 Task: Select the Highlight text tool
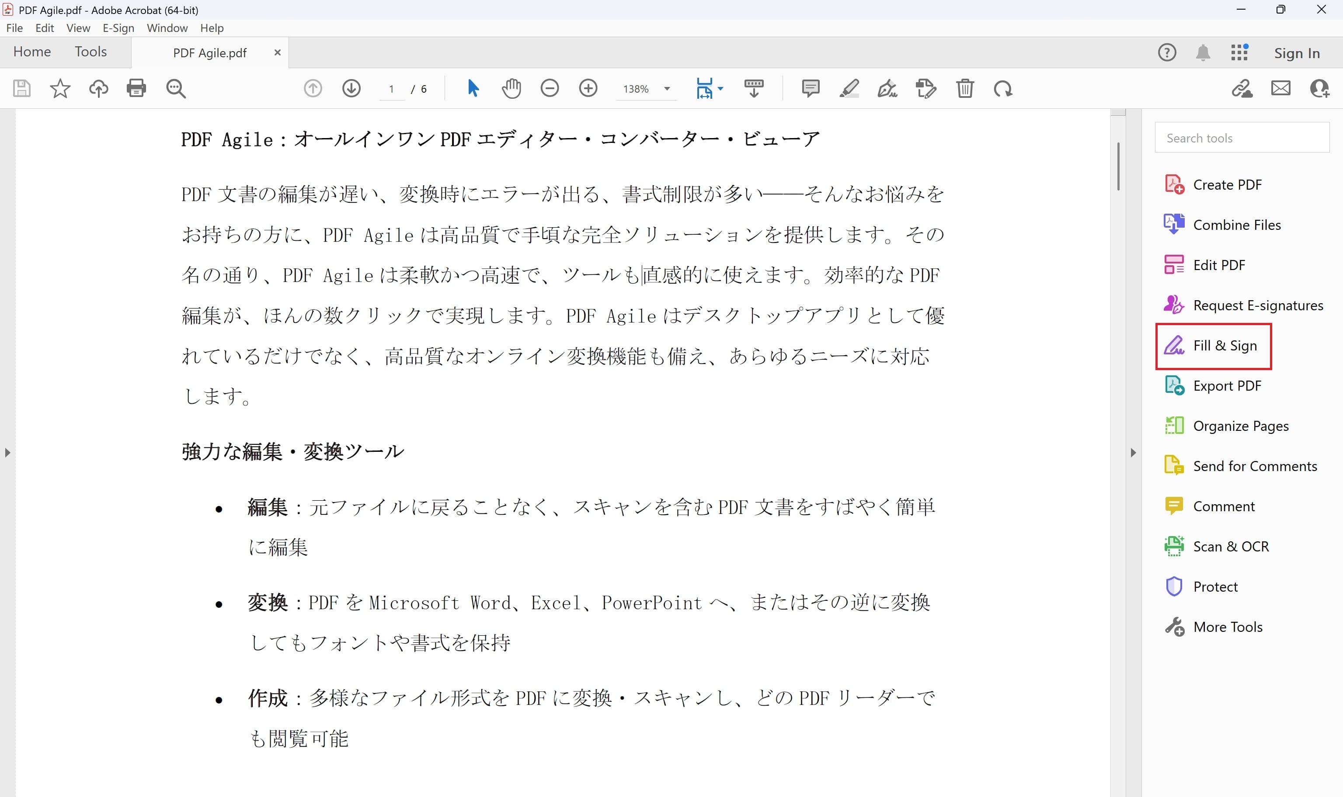tap(849, 88)
